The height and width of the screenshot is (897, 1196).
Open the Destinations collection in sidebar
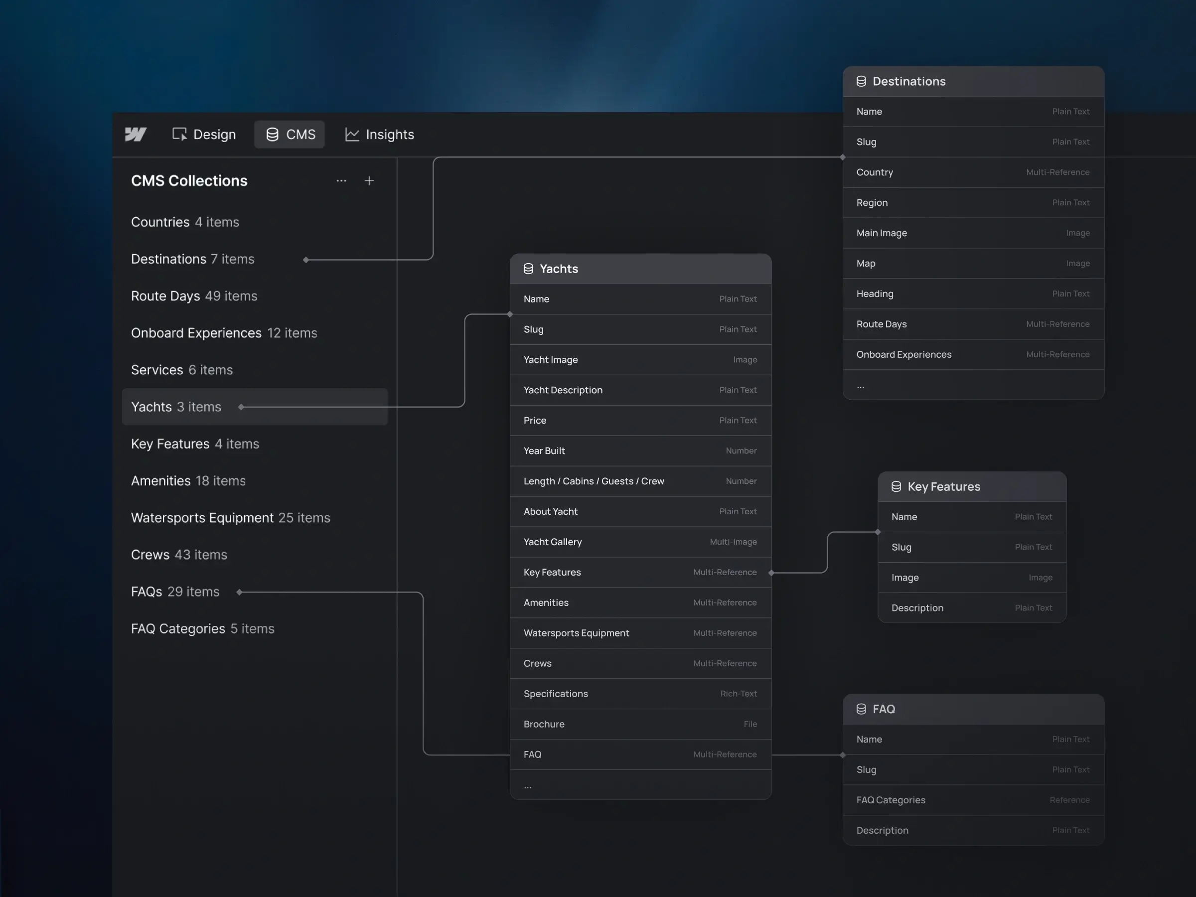(x=192, y=259)
